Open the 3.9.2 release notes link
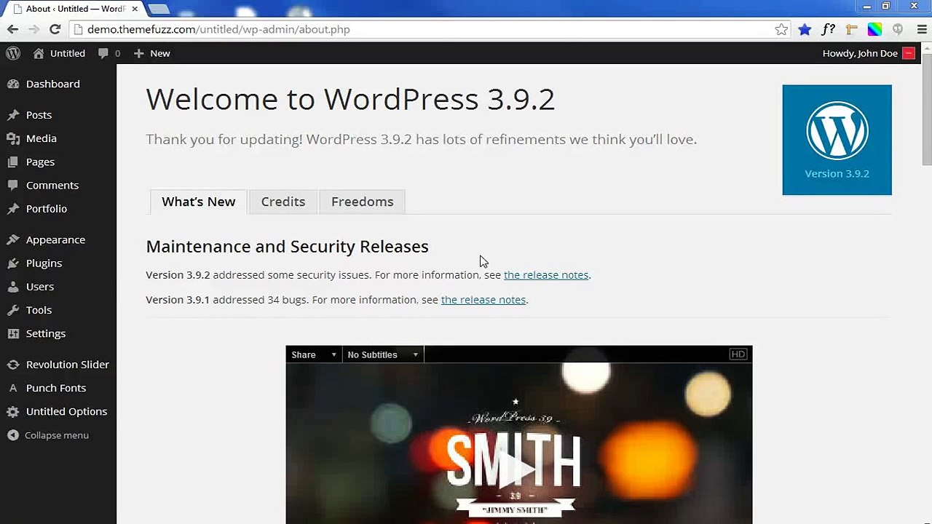 [546, 275]
